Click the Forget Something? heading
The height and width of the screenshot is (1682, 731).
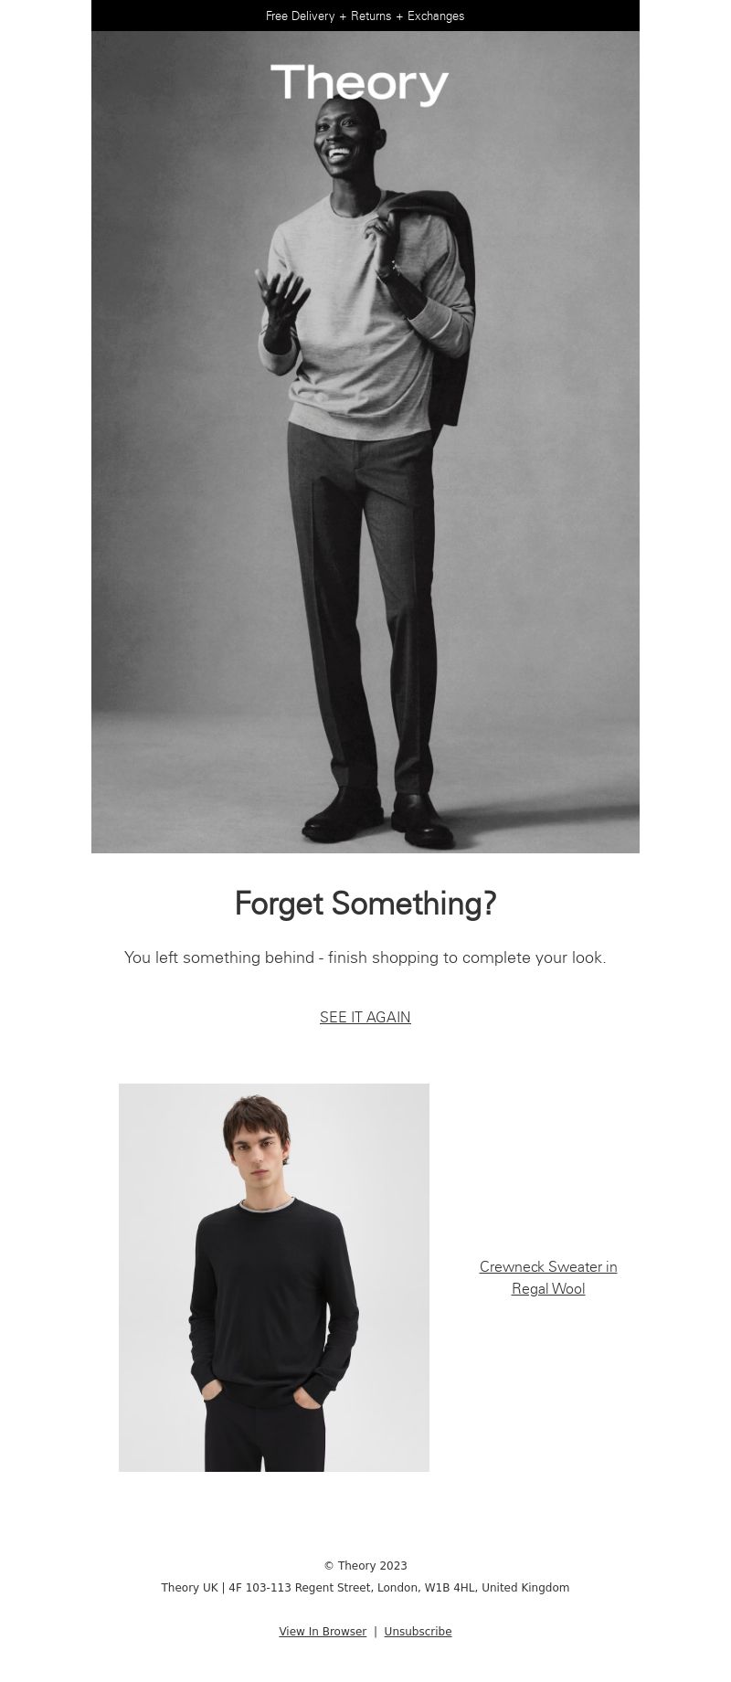pyautogui.click(x=365, y=904)
